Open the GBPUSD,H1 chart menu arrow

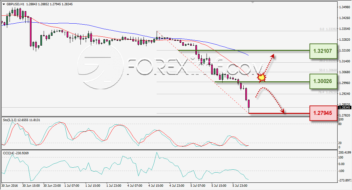click(x=4, y=4)
